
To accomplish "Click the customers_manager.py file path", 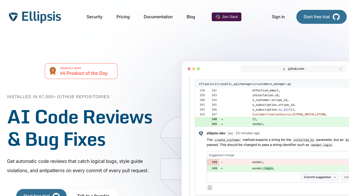I will point(245,84).
